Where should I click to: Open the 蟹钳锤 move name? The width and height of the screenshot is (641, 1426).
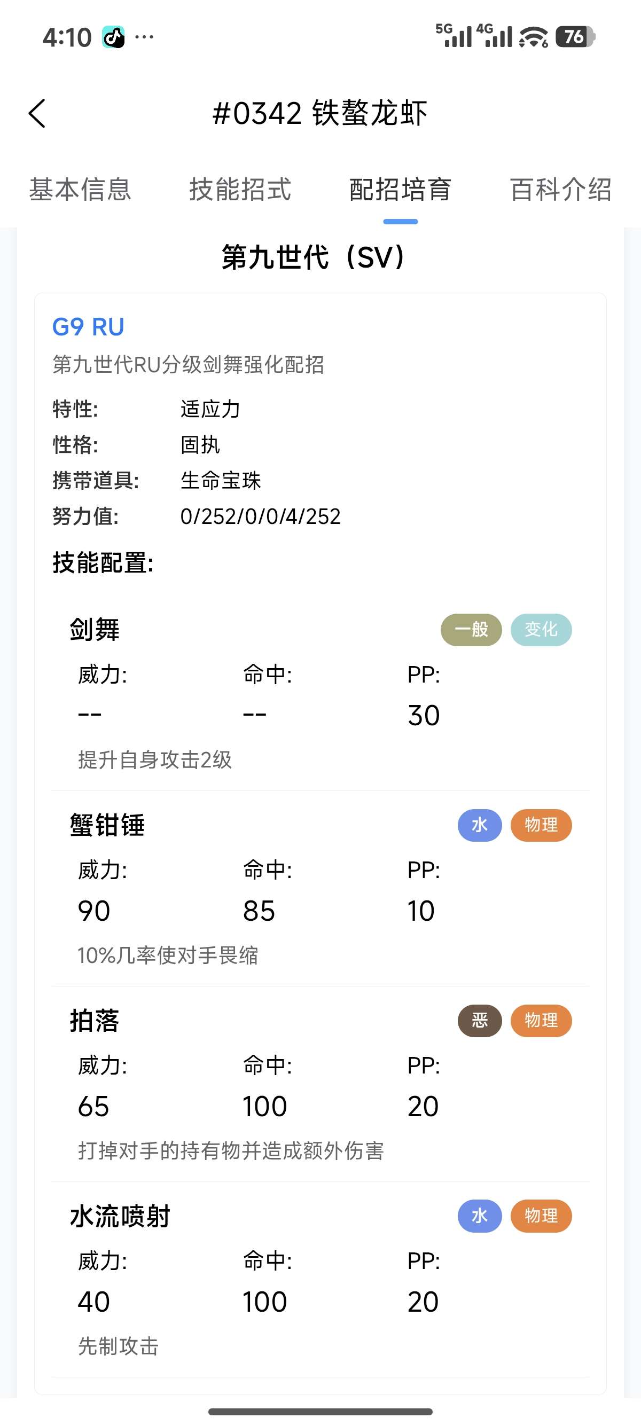point(107,825)
